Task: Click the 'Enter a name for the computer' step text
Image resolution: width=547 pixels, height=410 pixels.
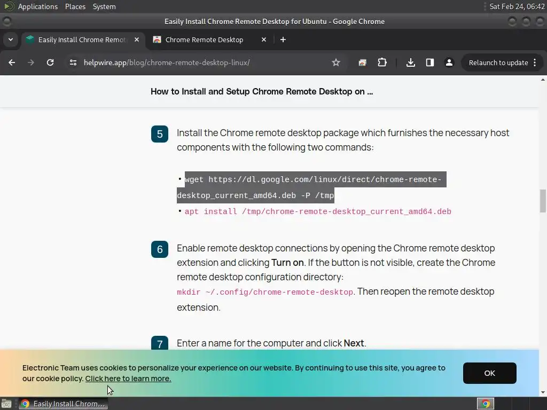Action: (271, 343)
